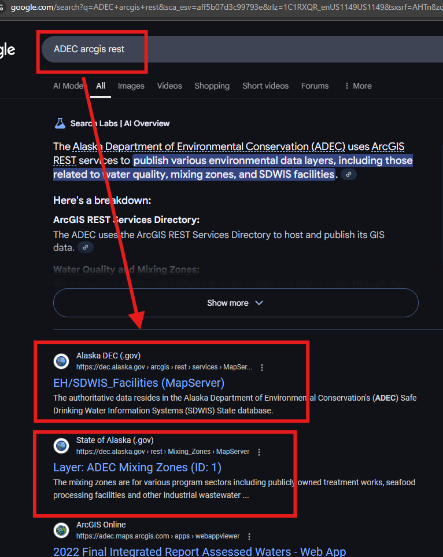443x557 pixels.
Task: Click the State of Alaska result favicon
Action: (x=61, y=445)
